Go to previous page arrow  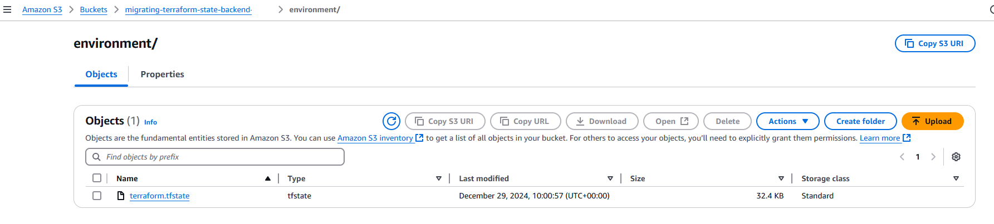tap(902, 157)
